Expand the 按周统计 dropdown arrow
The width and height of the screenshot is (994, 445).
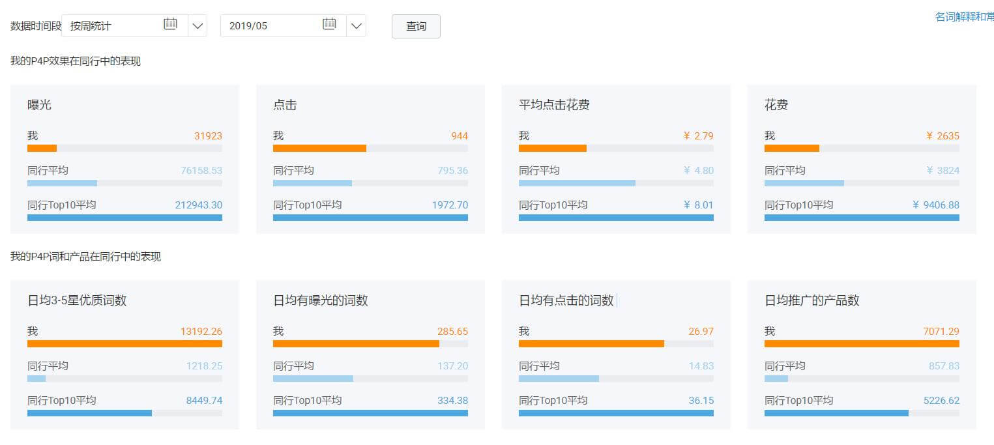click(x=197, y=26)
